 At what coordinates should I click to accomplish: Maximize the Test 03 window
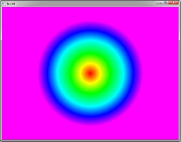165,3
